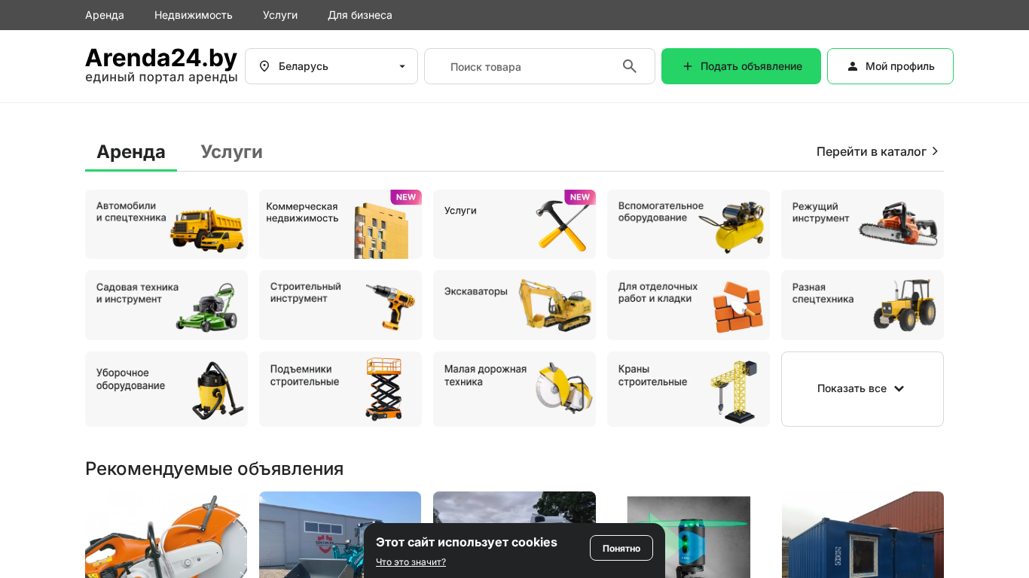Open the Для отделочных работ и кладки category
Screen dimensions: 1029x578
[x=689, y=305]
